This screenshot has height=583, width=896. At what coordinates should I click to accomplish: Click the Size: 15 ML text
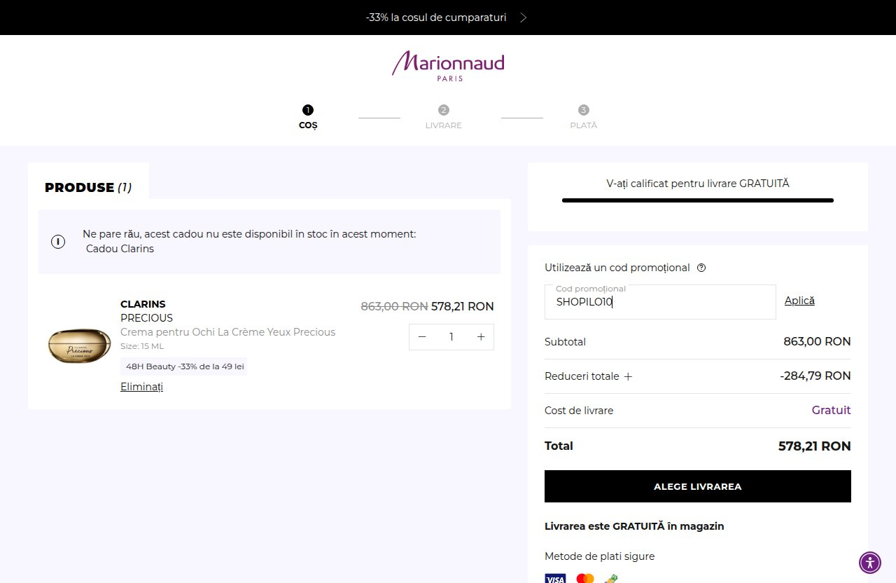coord(142,346)
